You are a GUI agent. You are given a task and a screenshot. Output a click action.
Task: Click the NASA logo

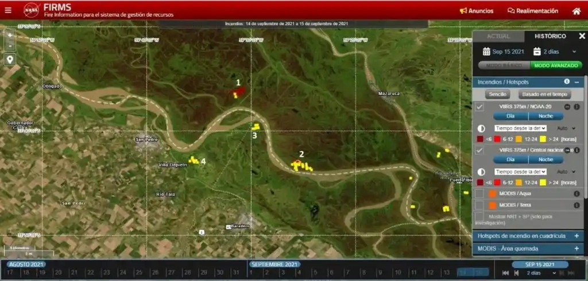click(x=32, y=10)
